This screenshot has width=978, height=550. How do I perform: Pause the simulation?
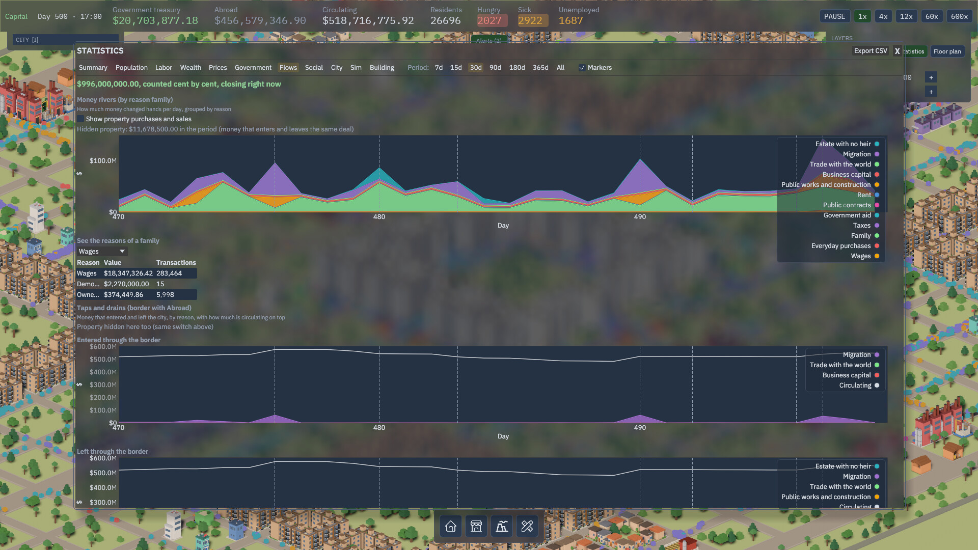[834, 16]
